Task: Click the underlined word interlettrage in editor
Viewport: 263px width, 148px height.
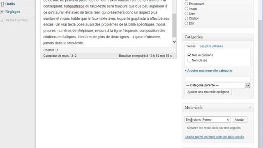Action: click(75, 7)
